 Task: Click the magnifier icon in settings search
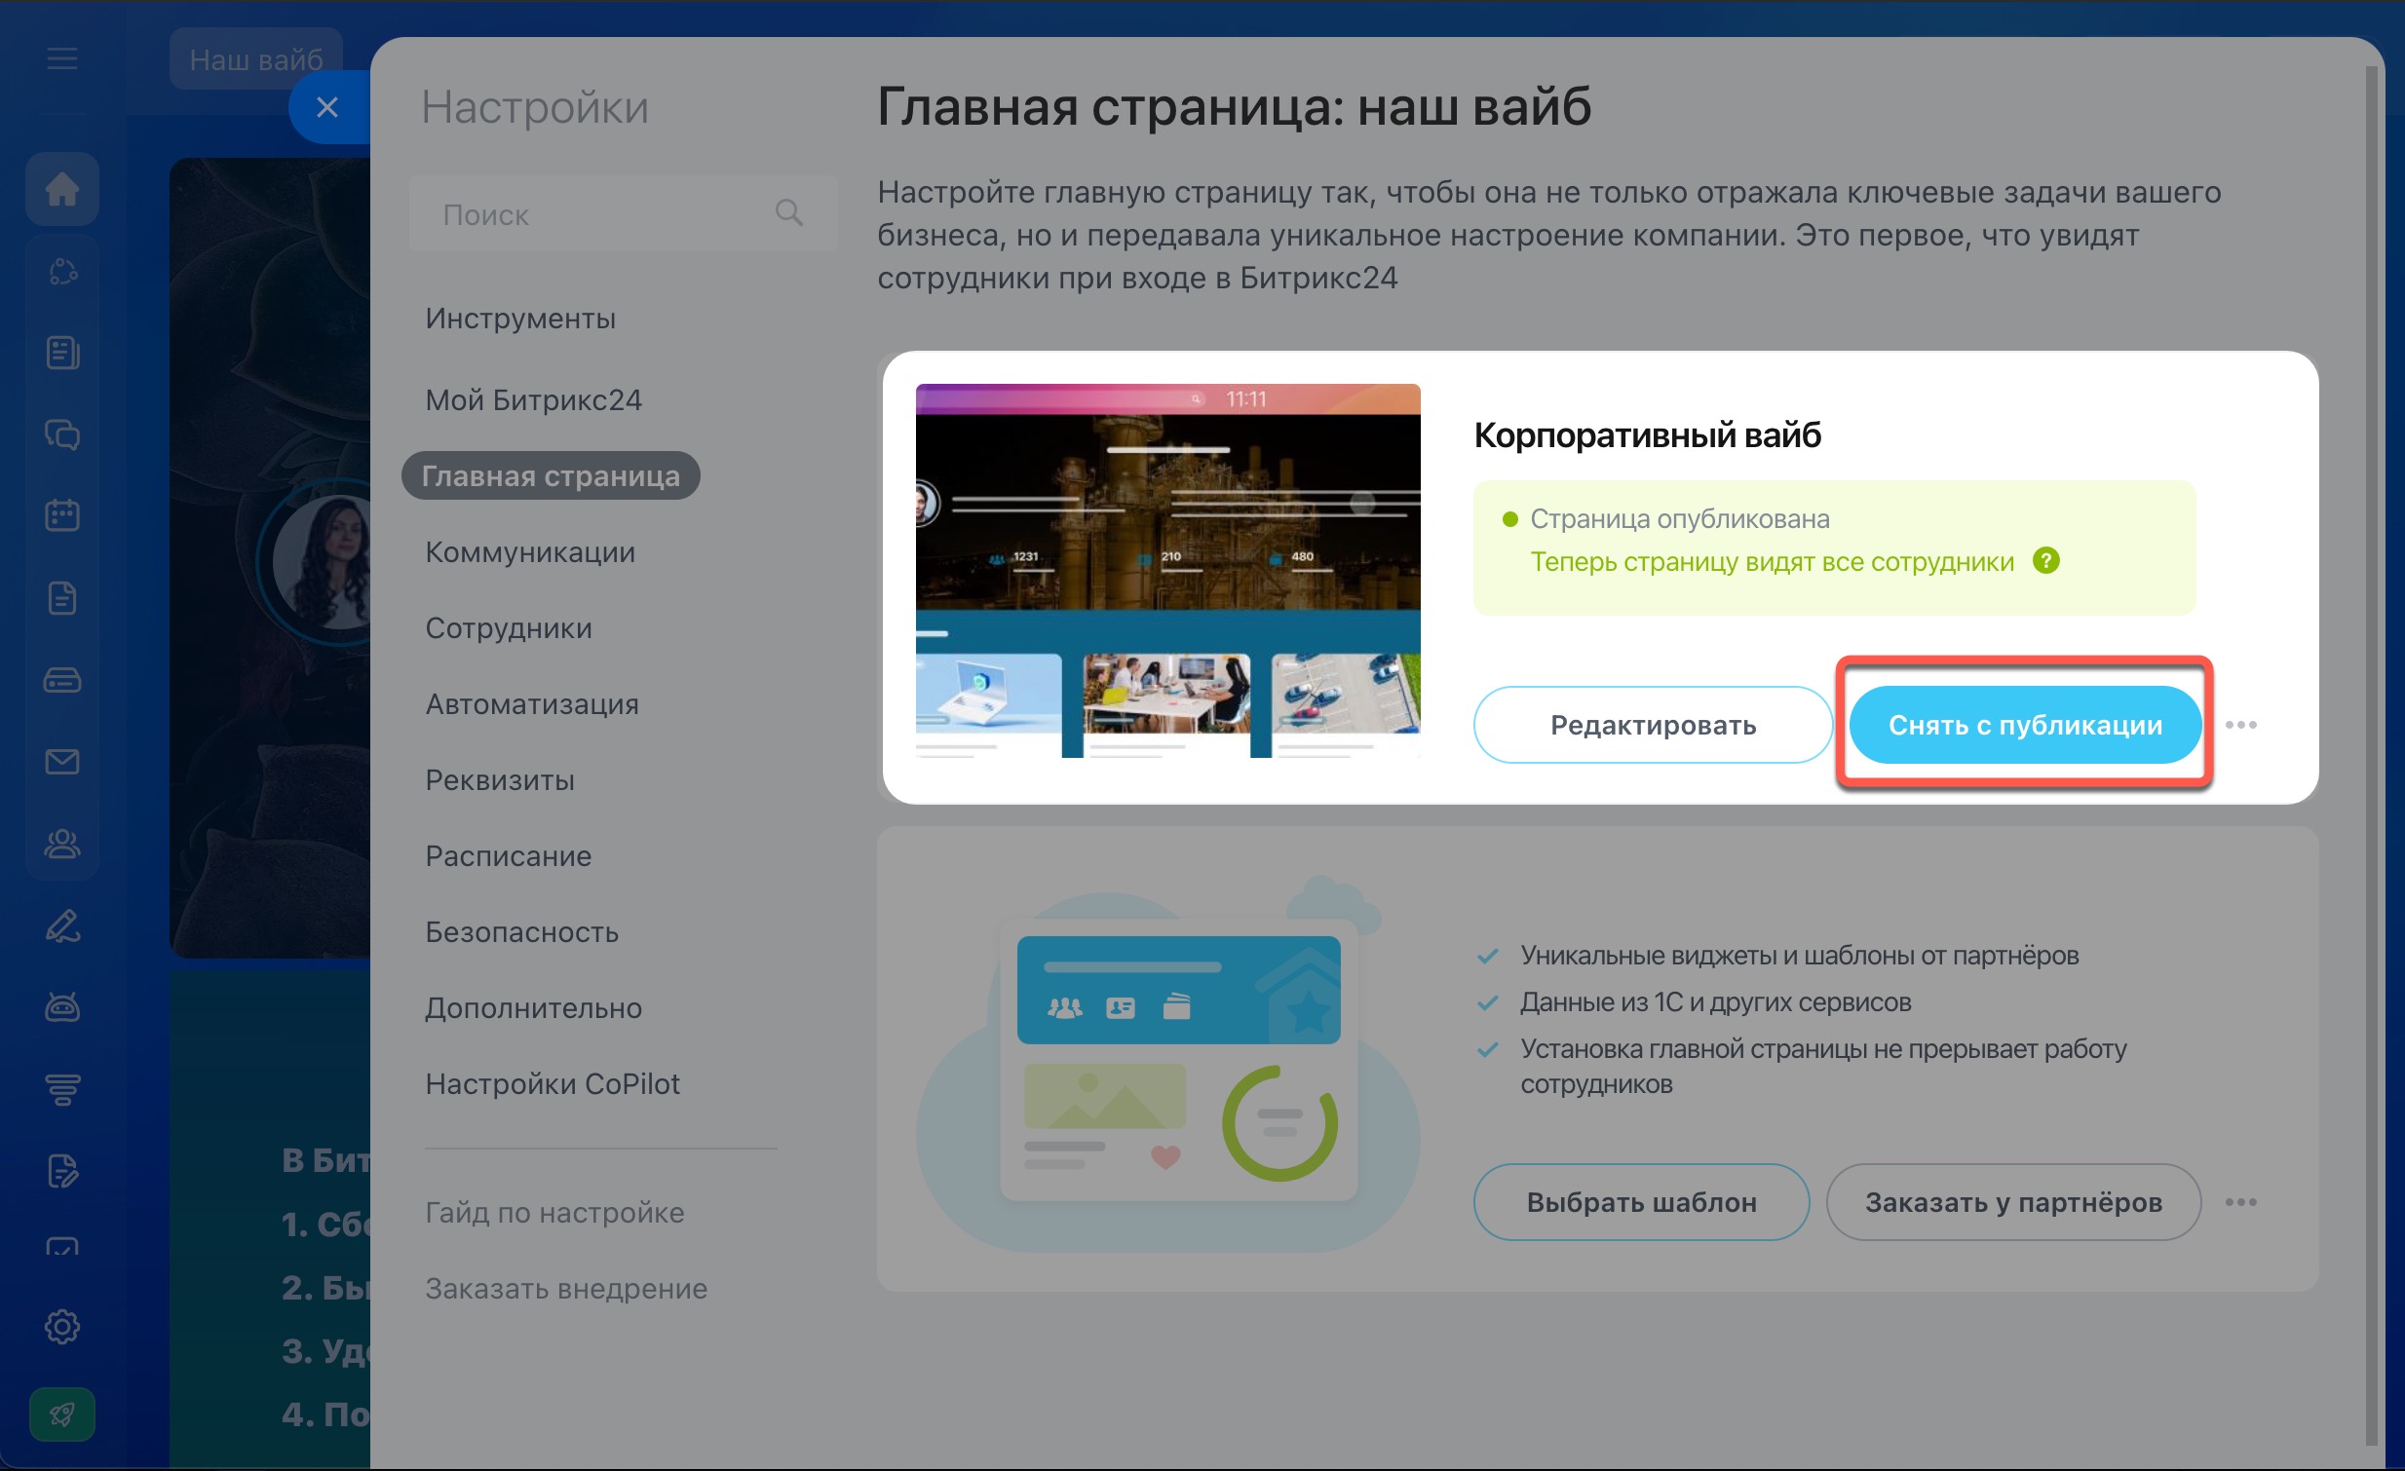788,211
